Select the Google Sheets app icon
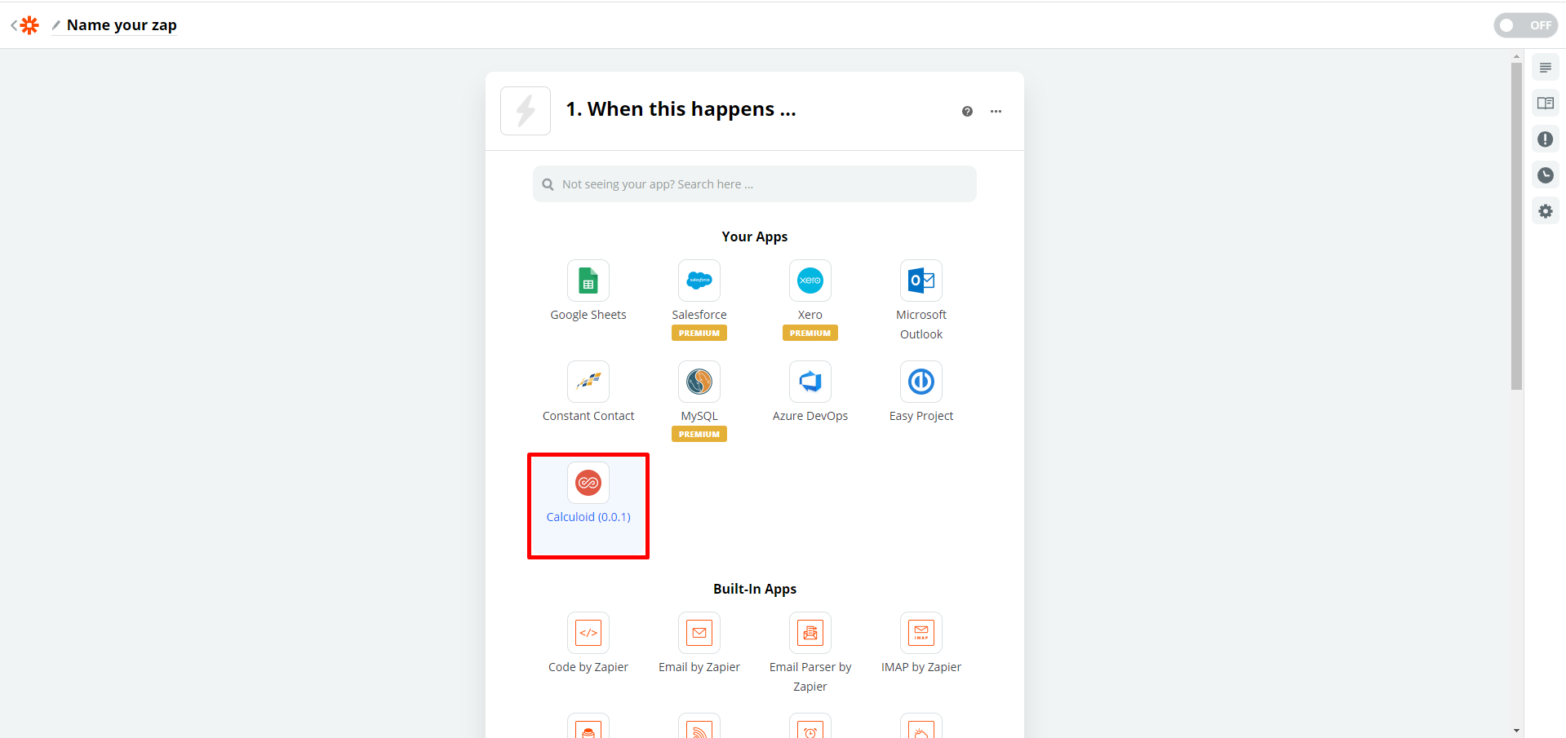Screen dimensions: 1566x738 (588, 281)
